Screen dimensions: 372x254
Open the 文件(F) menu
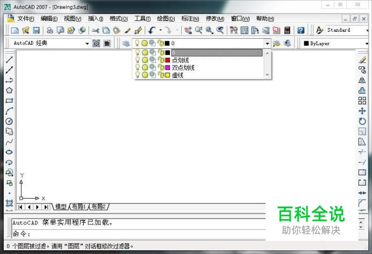click(x=26, y=18)
